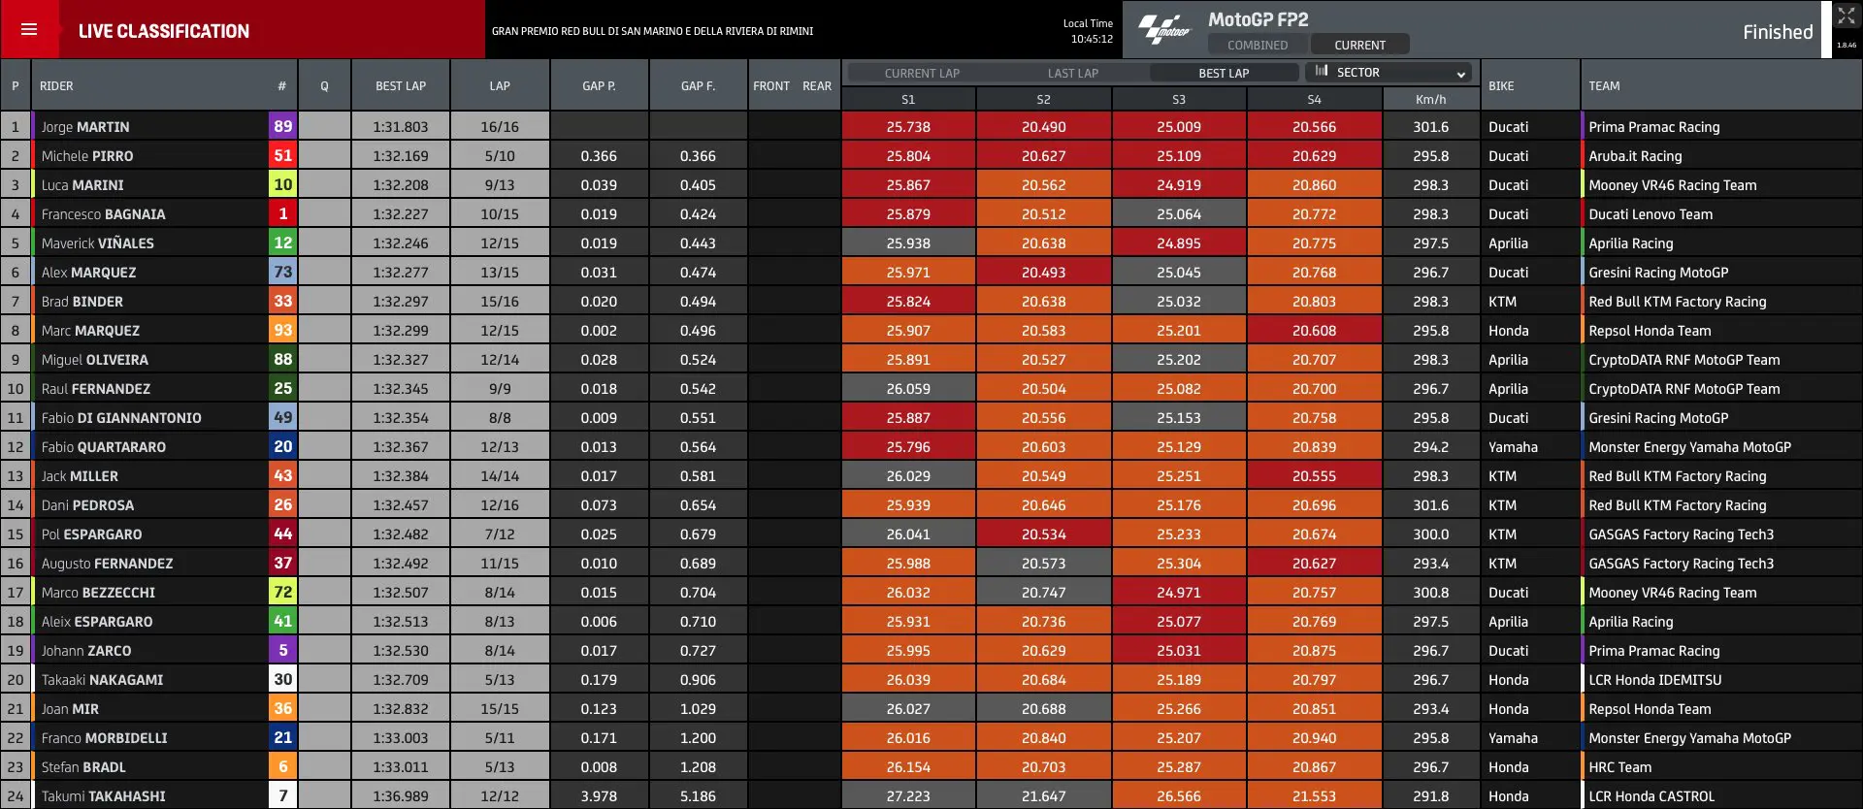Screen dimensions: 1863x809
Task: Click the GAP F. column header
Action: tap(698, 85)
